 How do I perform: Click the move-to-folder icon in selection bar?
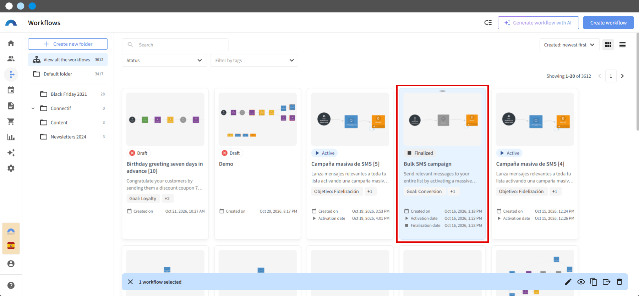606,282
